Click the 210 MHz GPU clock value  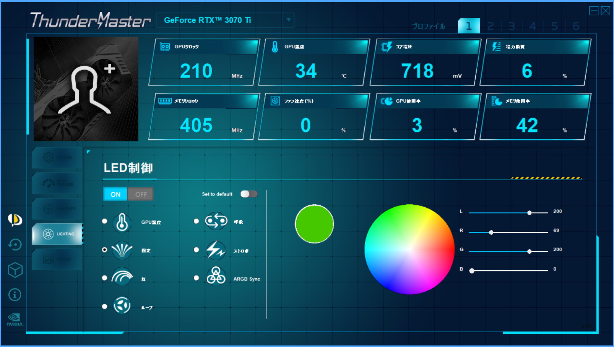point(196,71)
